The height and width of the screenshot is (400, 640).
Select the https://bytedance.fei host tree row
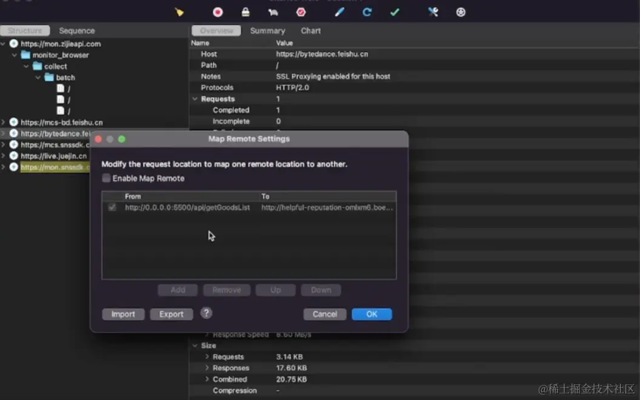coord(45,133)
